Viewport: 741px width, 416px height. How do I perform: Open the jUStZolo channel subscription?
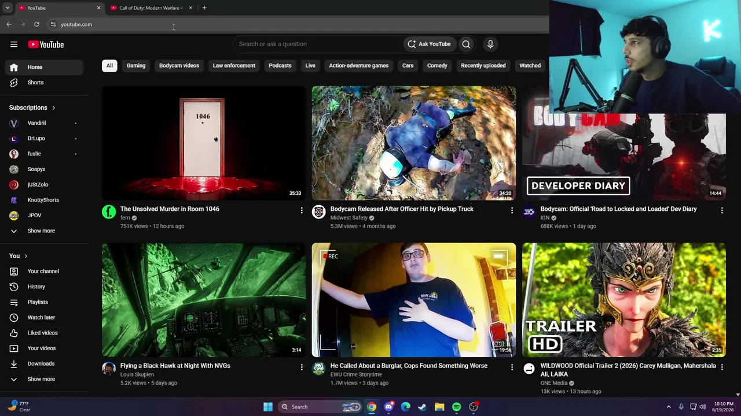[45, 185]
